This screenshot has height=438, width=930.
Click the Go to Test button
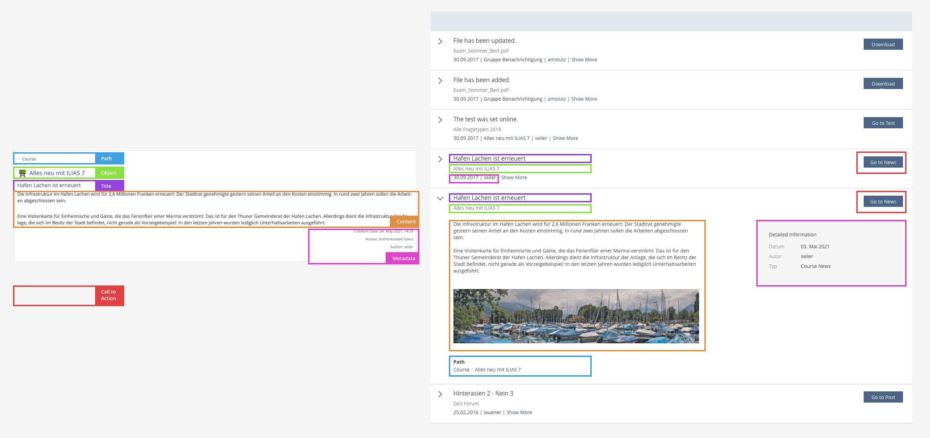pyautogui.click(x=883, y=123)
